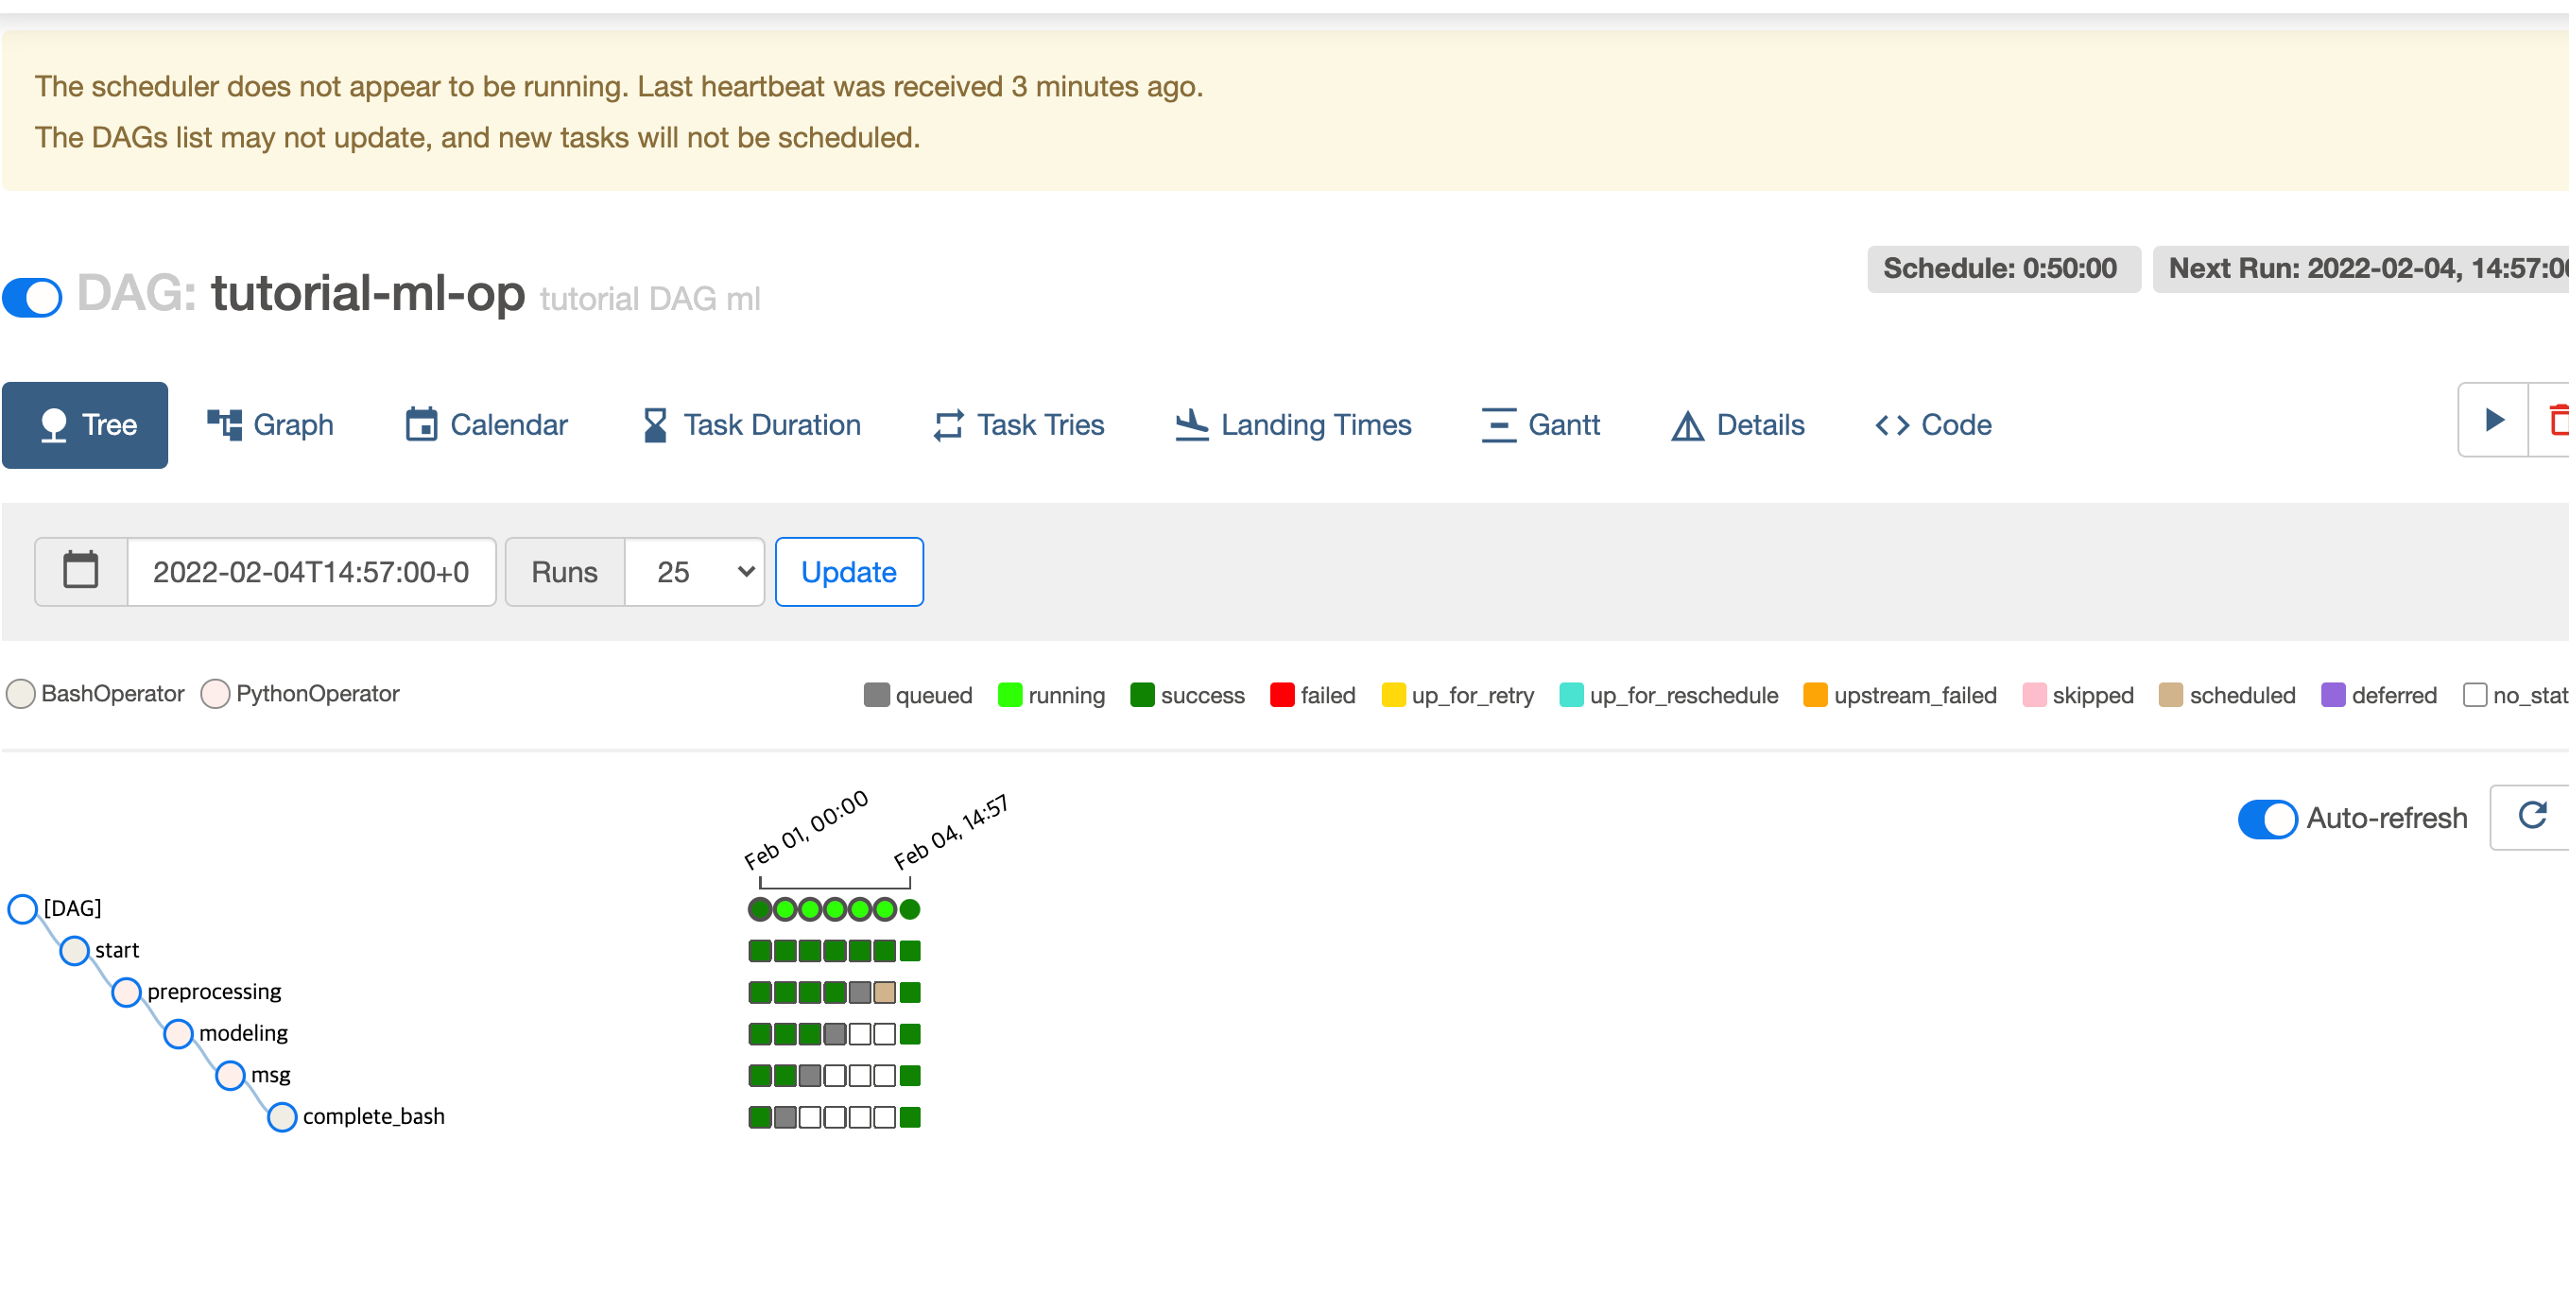The height and width of the screenshot is (1295, 2569).
Task: Open the calendar date picker icon
Action: point(80,571)
